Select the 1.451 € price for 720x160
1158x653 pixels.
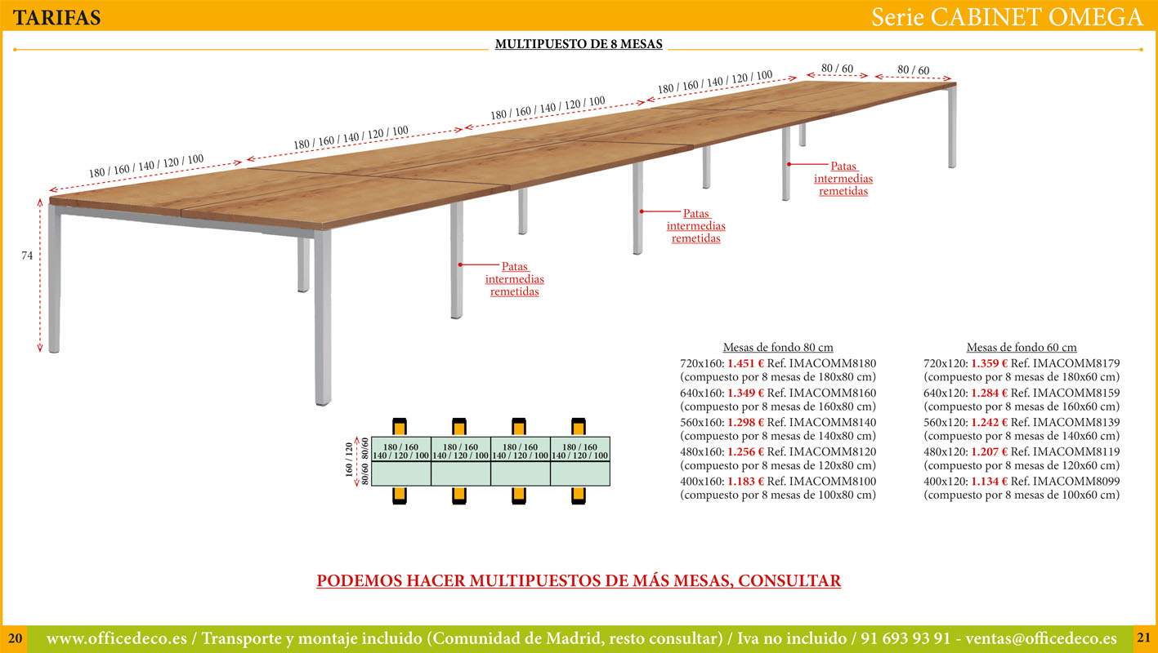pos(745,363)
